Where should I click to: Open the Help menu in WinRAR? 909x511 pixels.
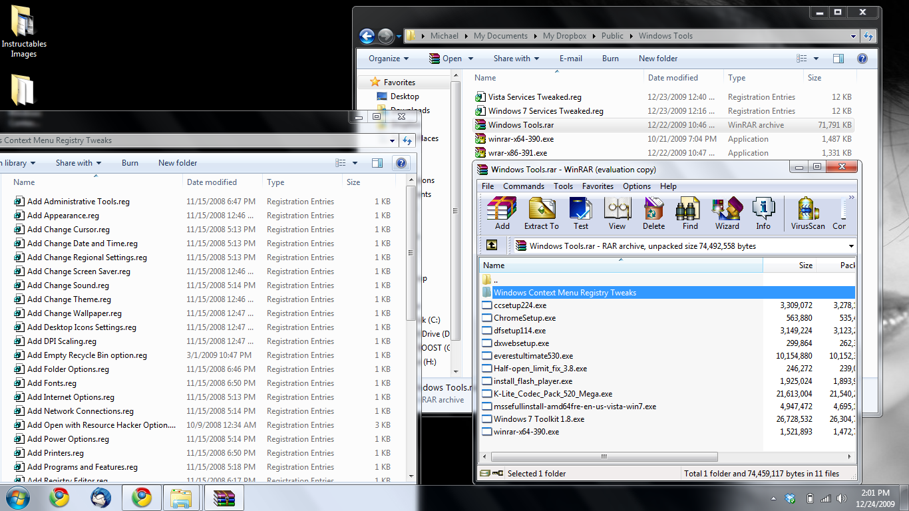pyautogui.click(x=668, y=186)
